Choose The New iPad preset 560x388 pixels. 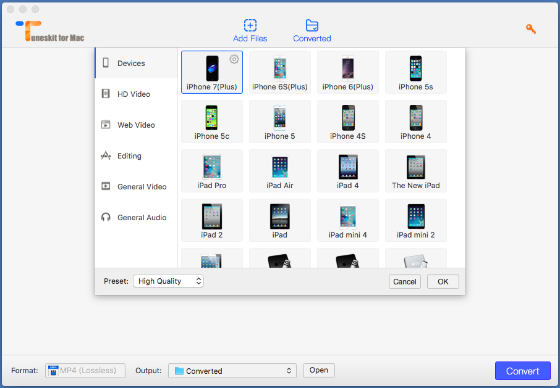pyautogui.click(x=416, y=170)
